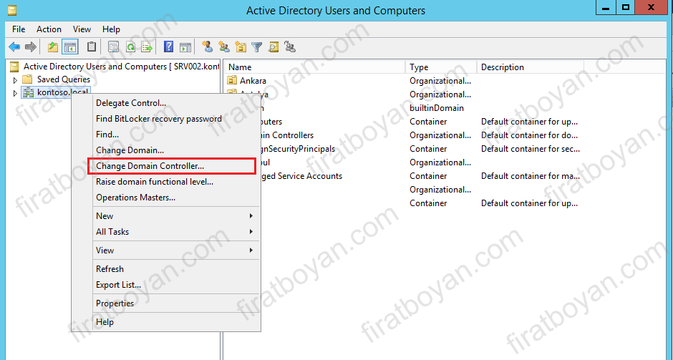Click Find objects magnifier icon
The height and width of the screenshot is (360, 673).
[x=273, y=47]
